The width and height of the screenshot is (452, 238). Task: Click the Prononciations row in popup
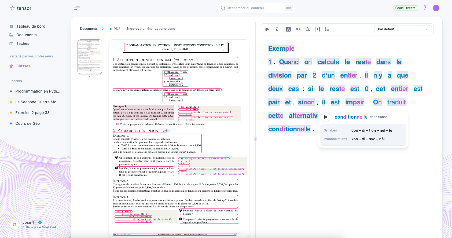tap(363, 139)
